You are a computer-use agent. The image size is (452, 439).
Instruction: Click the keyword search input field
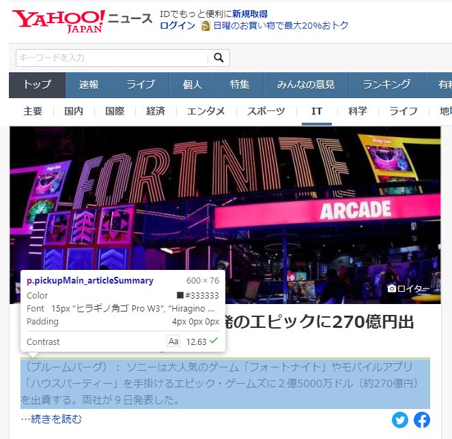(x=113, y=58)
